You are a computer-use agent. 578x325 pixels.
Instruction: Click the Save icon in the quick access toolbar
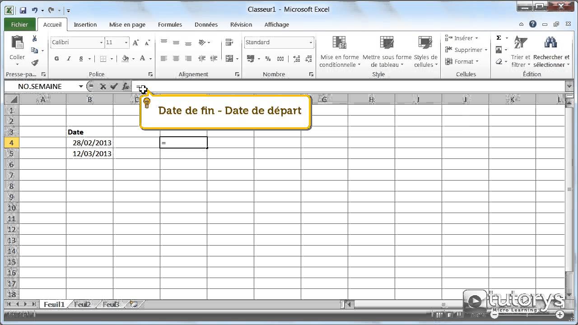tap(23, 9)
